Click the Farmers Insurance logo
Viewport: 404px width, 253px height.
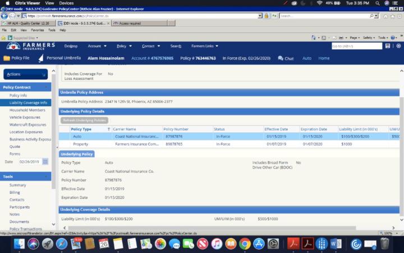pyautogui.click(x=31, y=46)
